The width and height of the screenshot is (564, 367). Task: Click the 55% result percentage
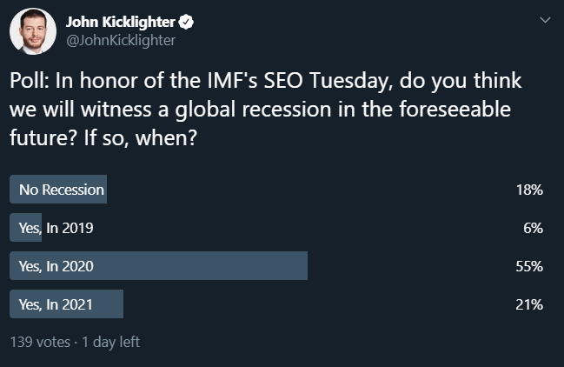point(529,266)
